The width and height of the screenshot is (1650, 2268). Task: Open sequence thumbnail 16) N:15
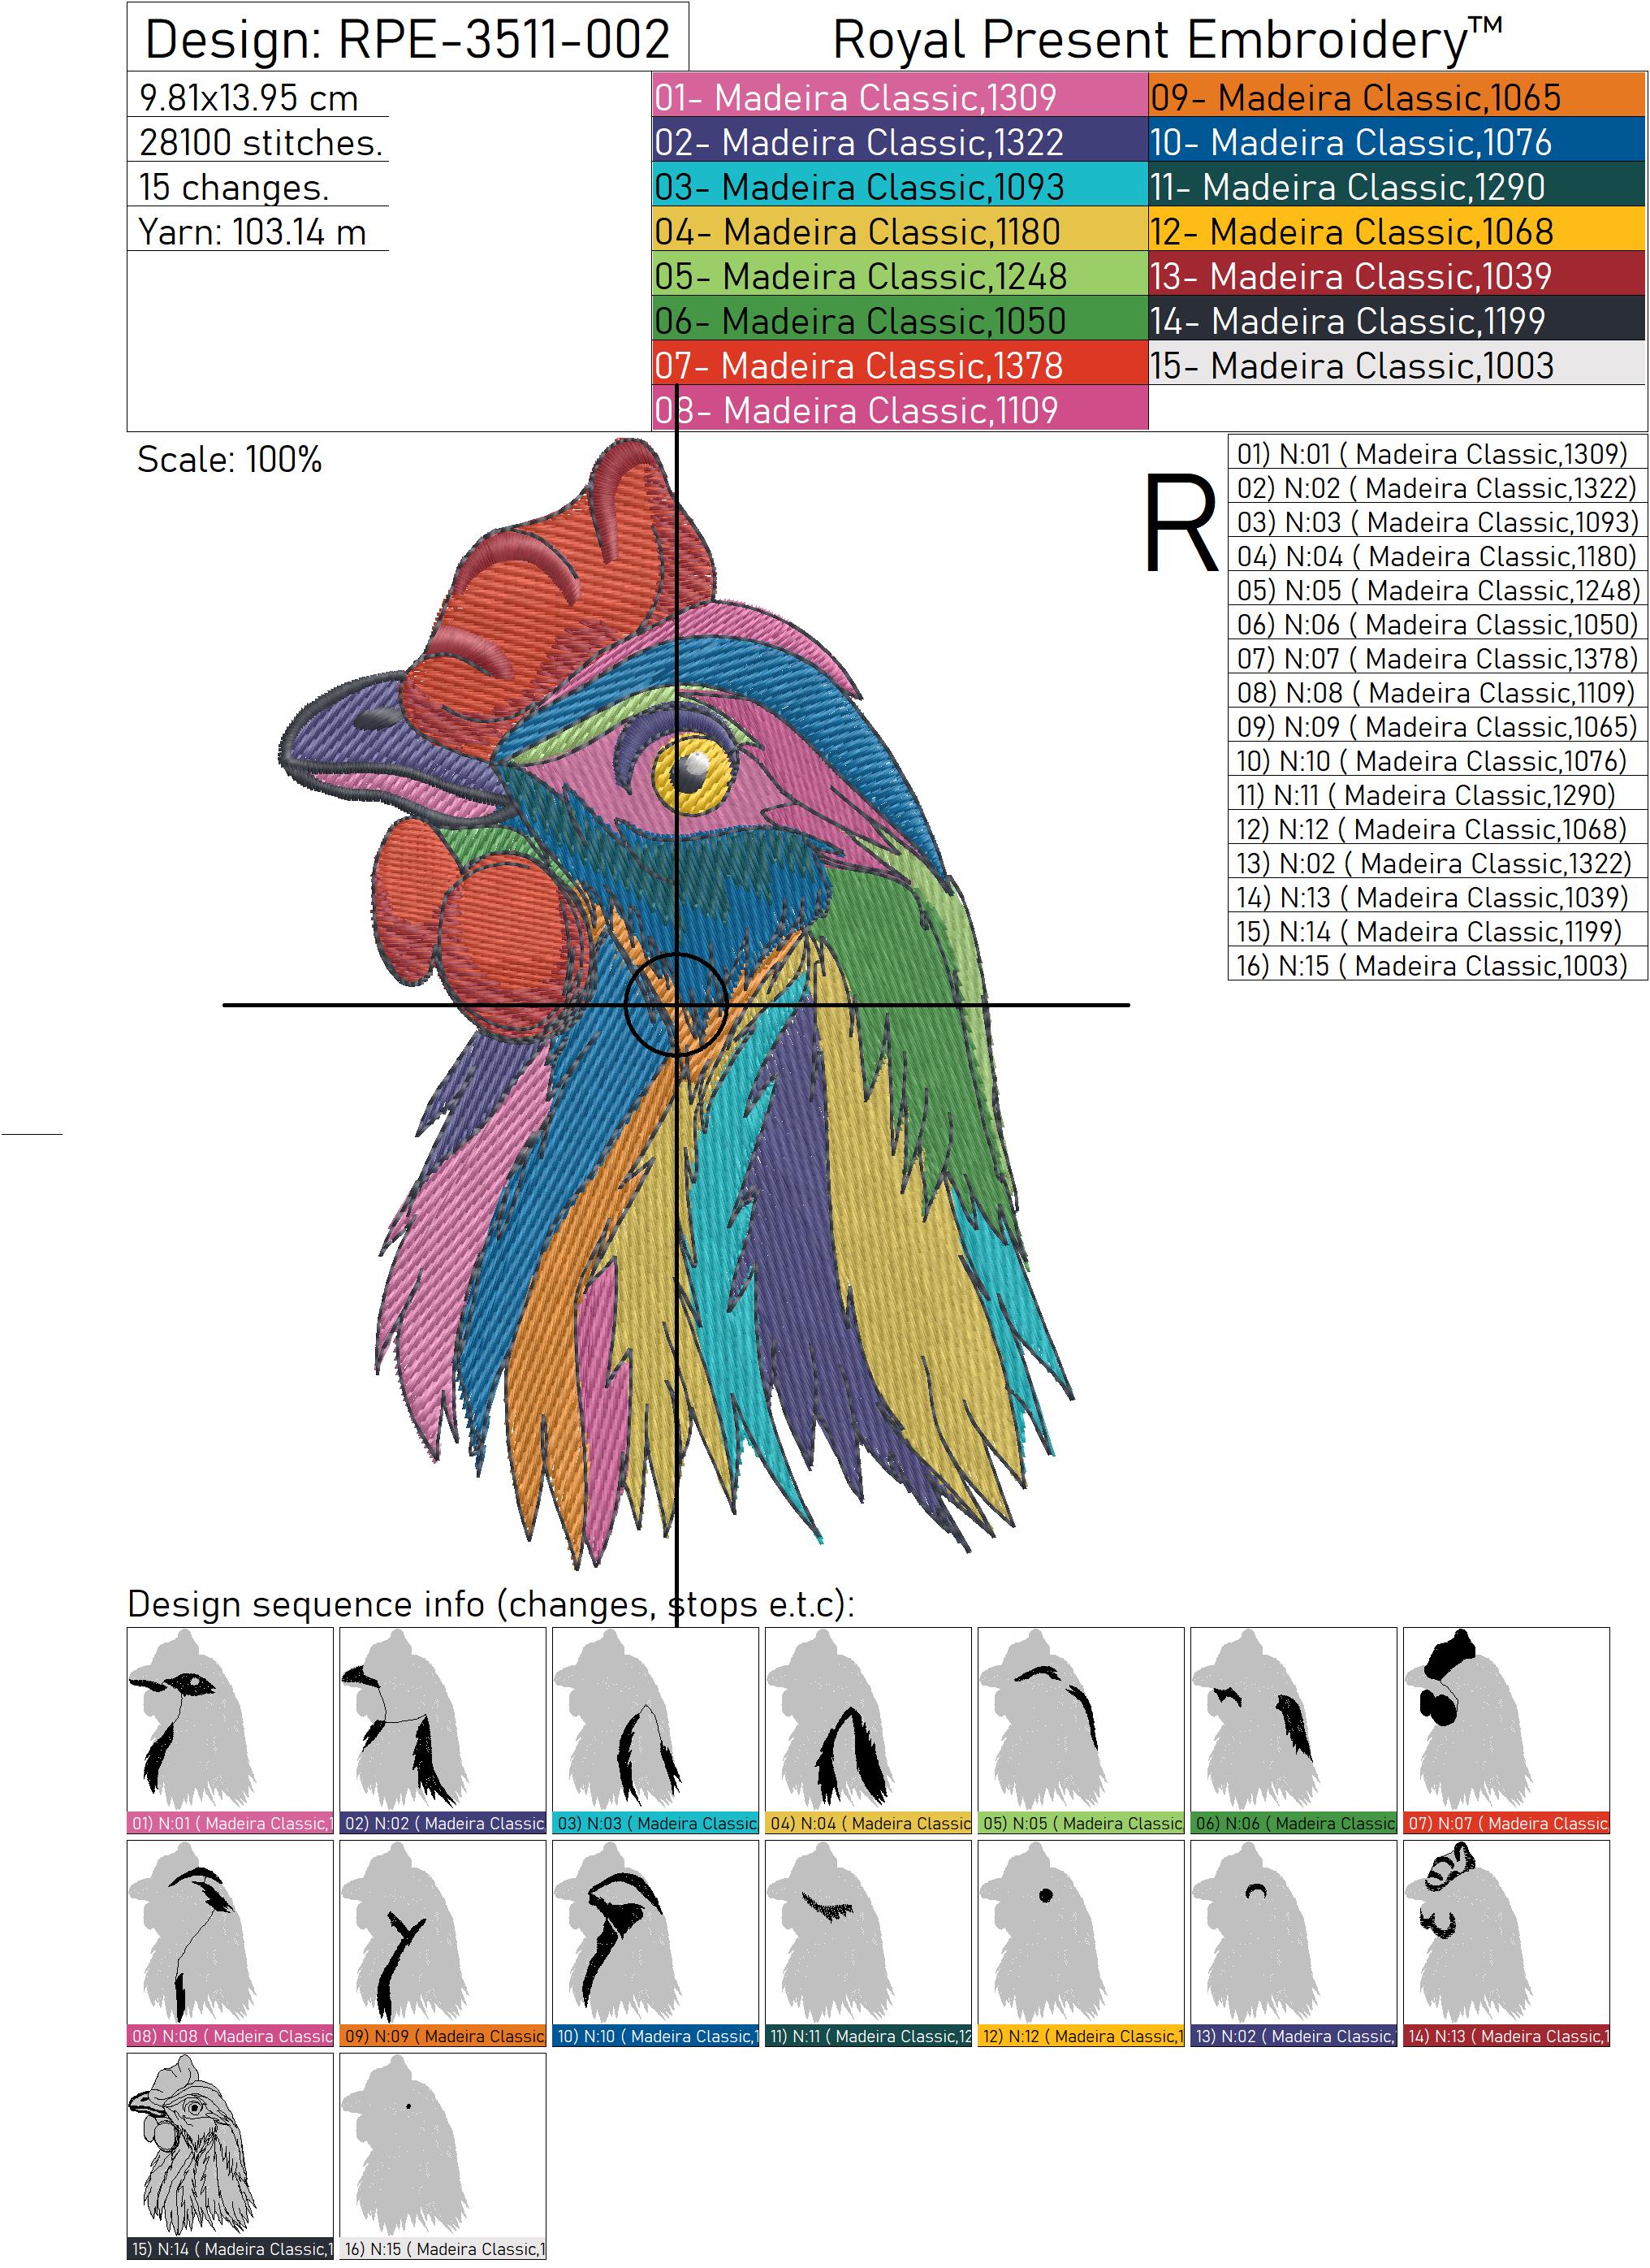443,2156
